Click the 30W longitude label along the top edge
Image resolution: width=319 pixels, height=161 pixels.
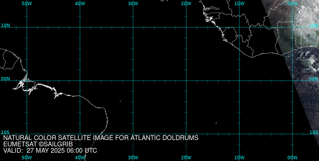tap(133, 3)
